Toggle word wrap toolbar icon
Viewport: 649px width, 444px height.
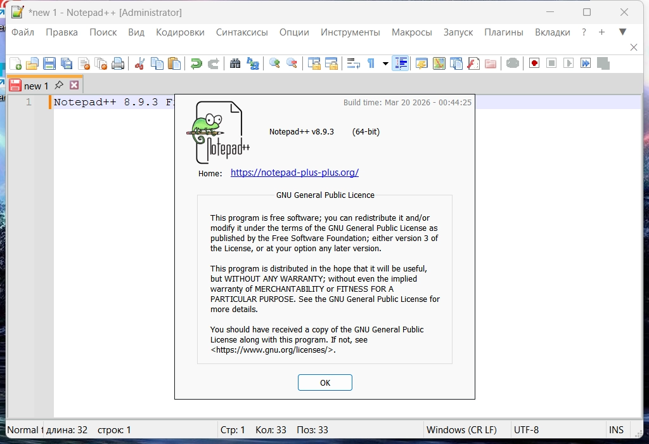click(x=353, y=63)
